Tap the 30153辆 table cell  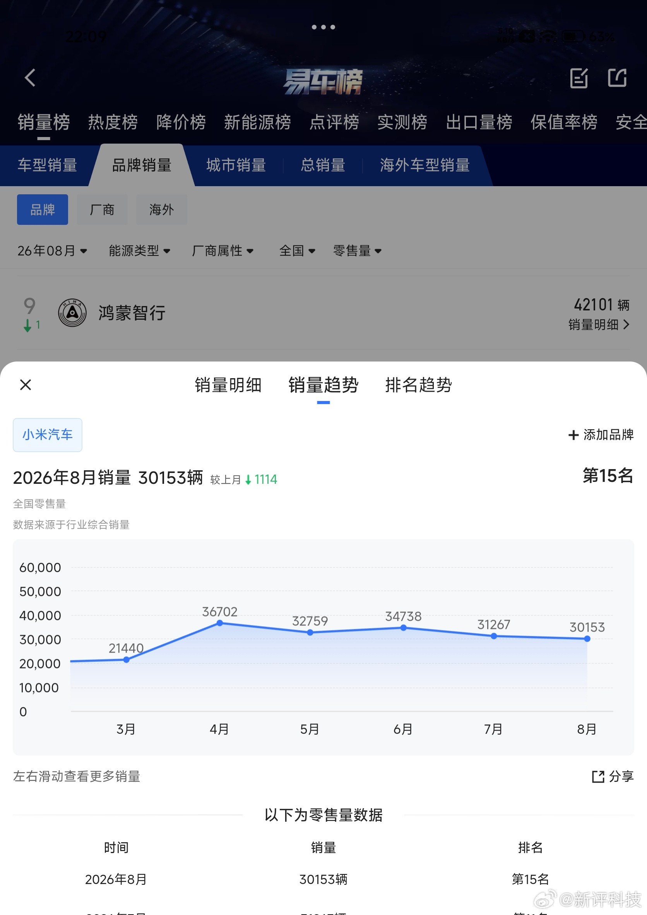click(323, 879)
